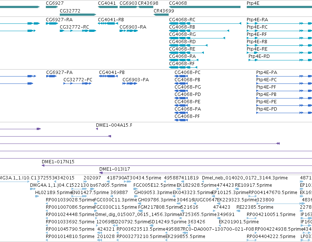312x242 pixels.
Task: Select protein Ptp4E-PD
Action: pyautogui.click(x=284, y=113)
